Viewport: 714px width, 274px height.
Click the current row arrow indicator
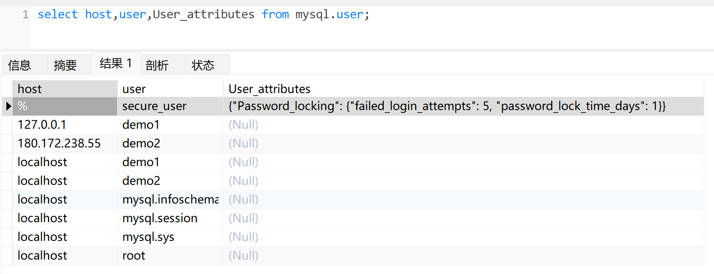click(x=8, y=106)
